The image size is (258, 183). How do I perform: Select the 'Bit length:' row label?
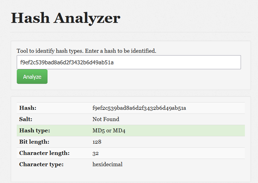(x=34, y=142)
